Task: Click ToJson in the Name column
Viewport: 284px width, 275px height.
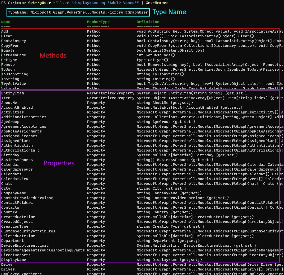Action: pyautogui.click(x=8, y=69)
